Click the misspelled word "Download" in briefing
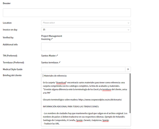Screen dimensions: 159x129 coord(61,83)
